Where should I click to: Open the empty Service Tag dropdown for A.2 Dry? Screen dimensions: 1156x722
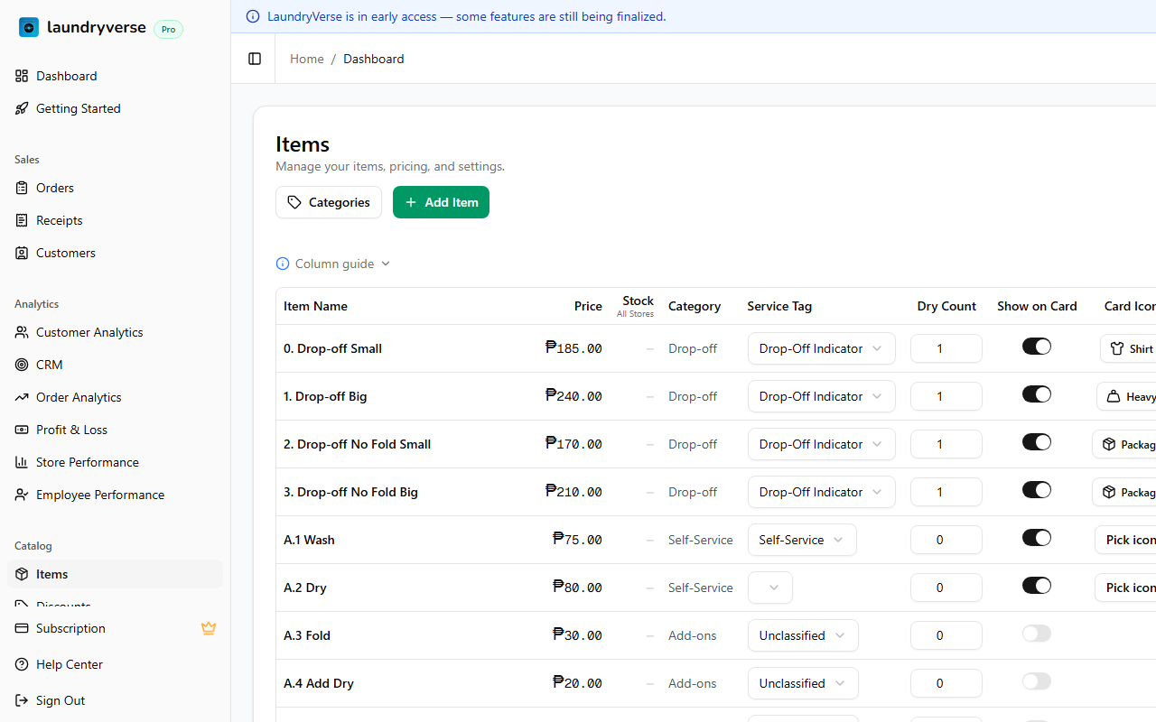770,588
